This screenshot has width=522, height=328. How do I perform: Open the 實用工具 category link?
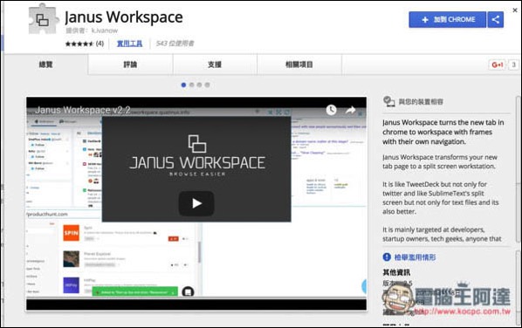pos(129,44)
